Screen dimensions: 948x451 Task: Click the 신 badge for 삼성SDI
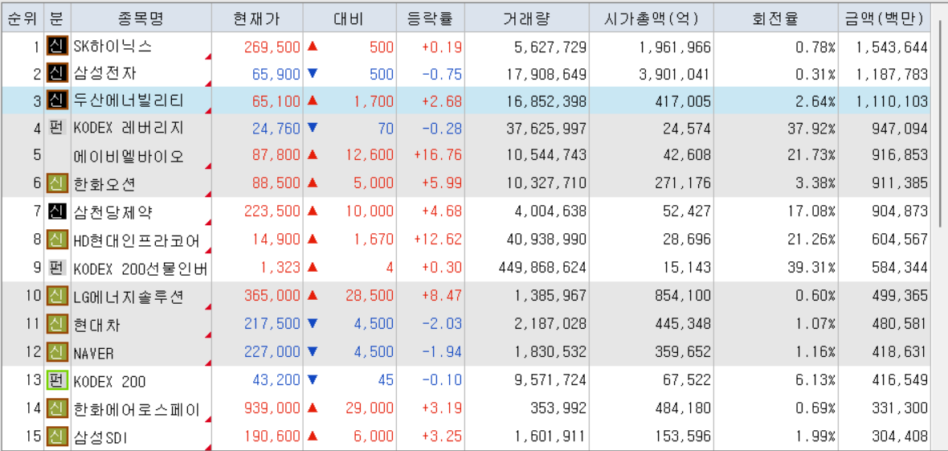tap(56, 436)
